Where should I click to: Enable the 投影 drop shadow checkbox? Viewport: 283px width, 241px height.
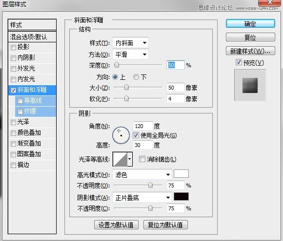13,47
